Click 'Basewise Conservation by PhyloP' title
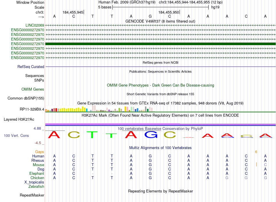The width and height of the screenshot is (276, 202). coord(160,129)
